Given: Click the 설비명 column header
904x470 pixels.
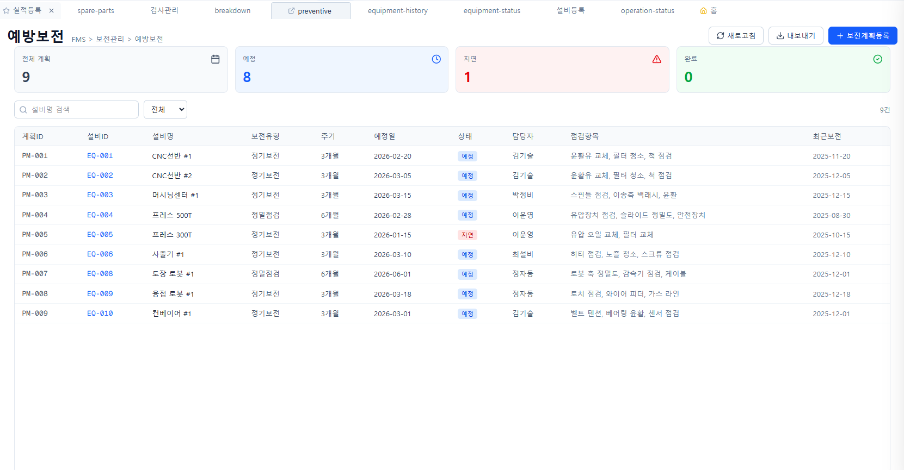Looking at the screenshot, I should (x=163, y=136).
